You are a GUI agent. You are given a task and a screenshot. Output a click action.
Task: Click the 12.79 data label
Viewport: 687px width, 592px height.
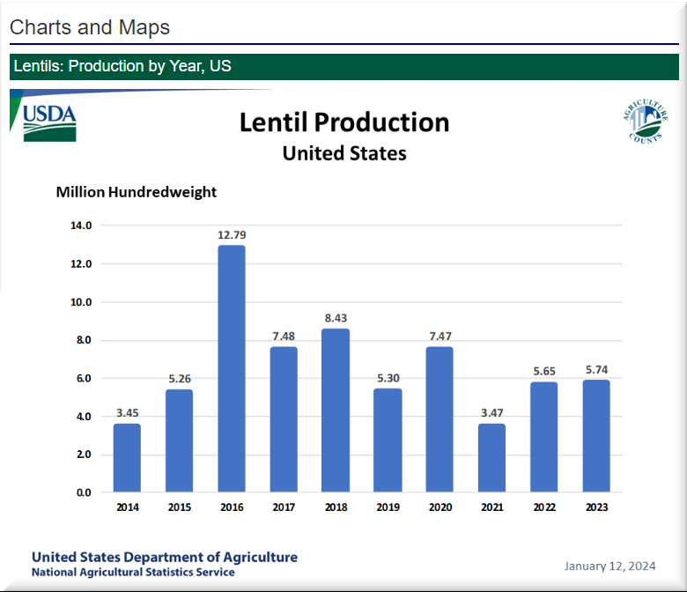click(232, 235)
